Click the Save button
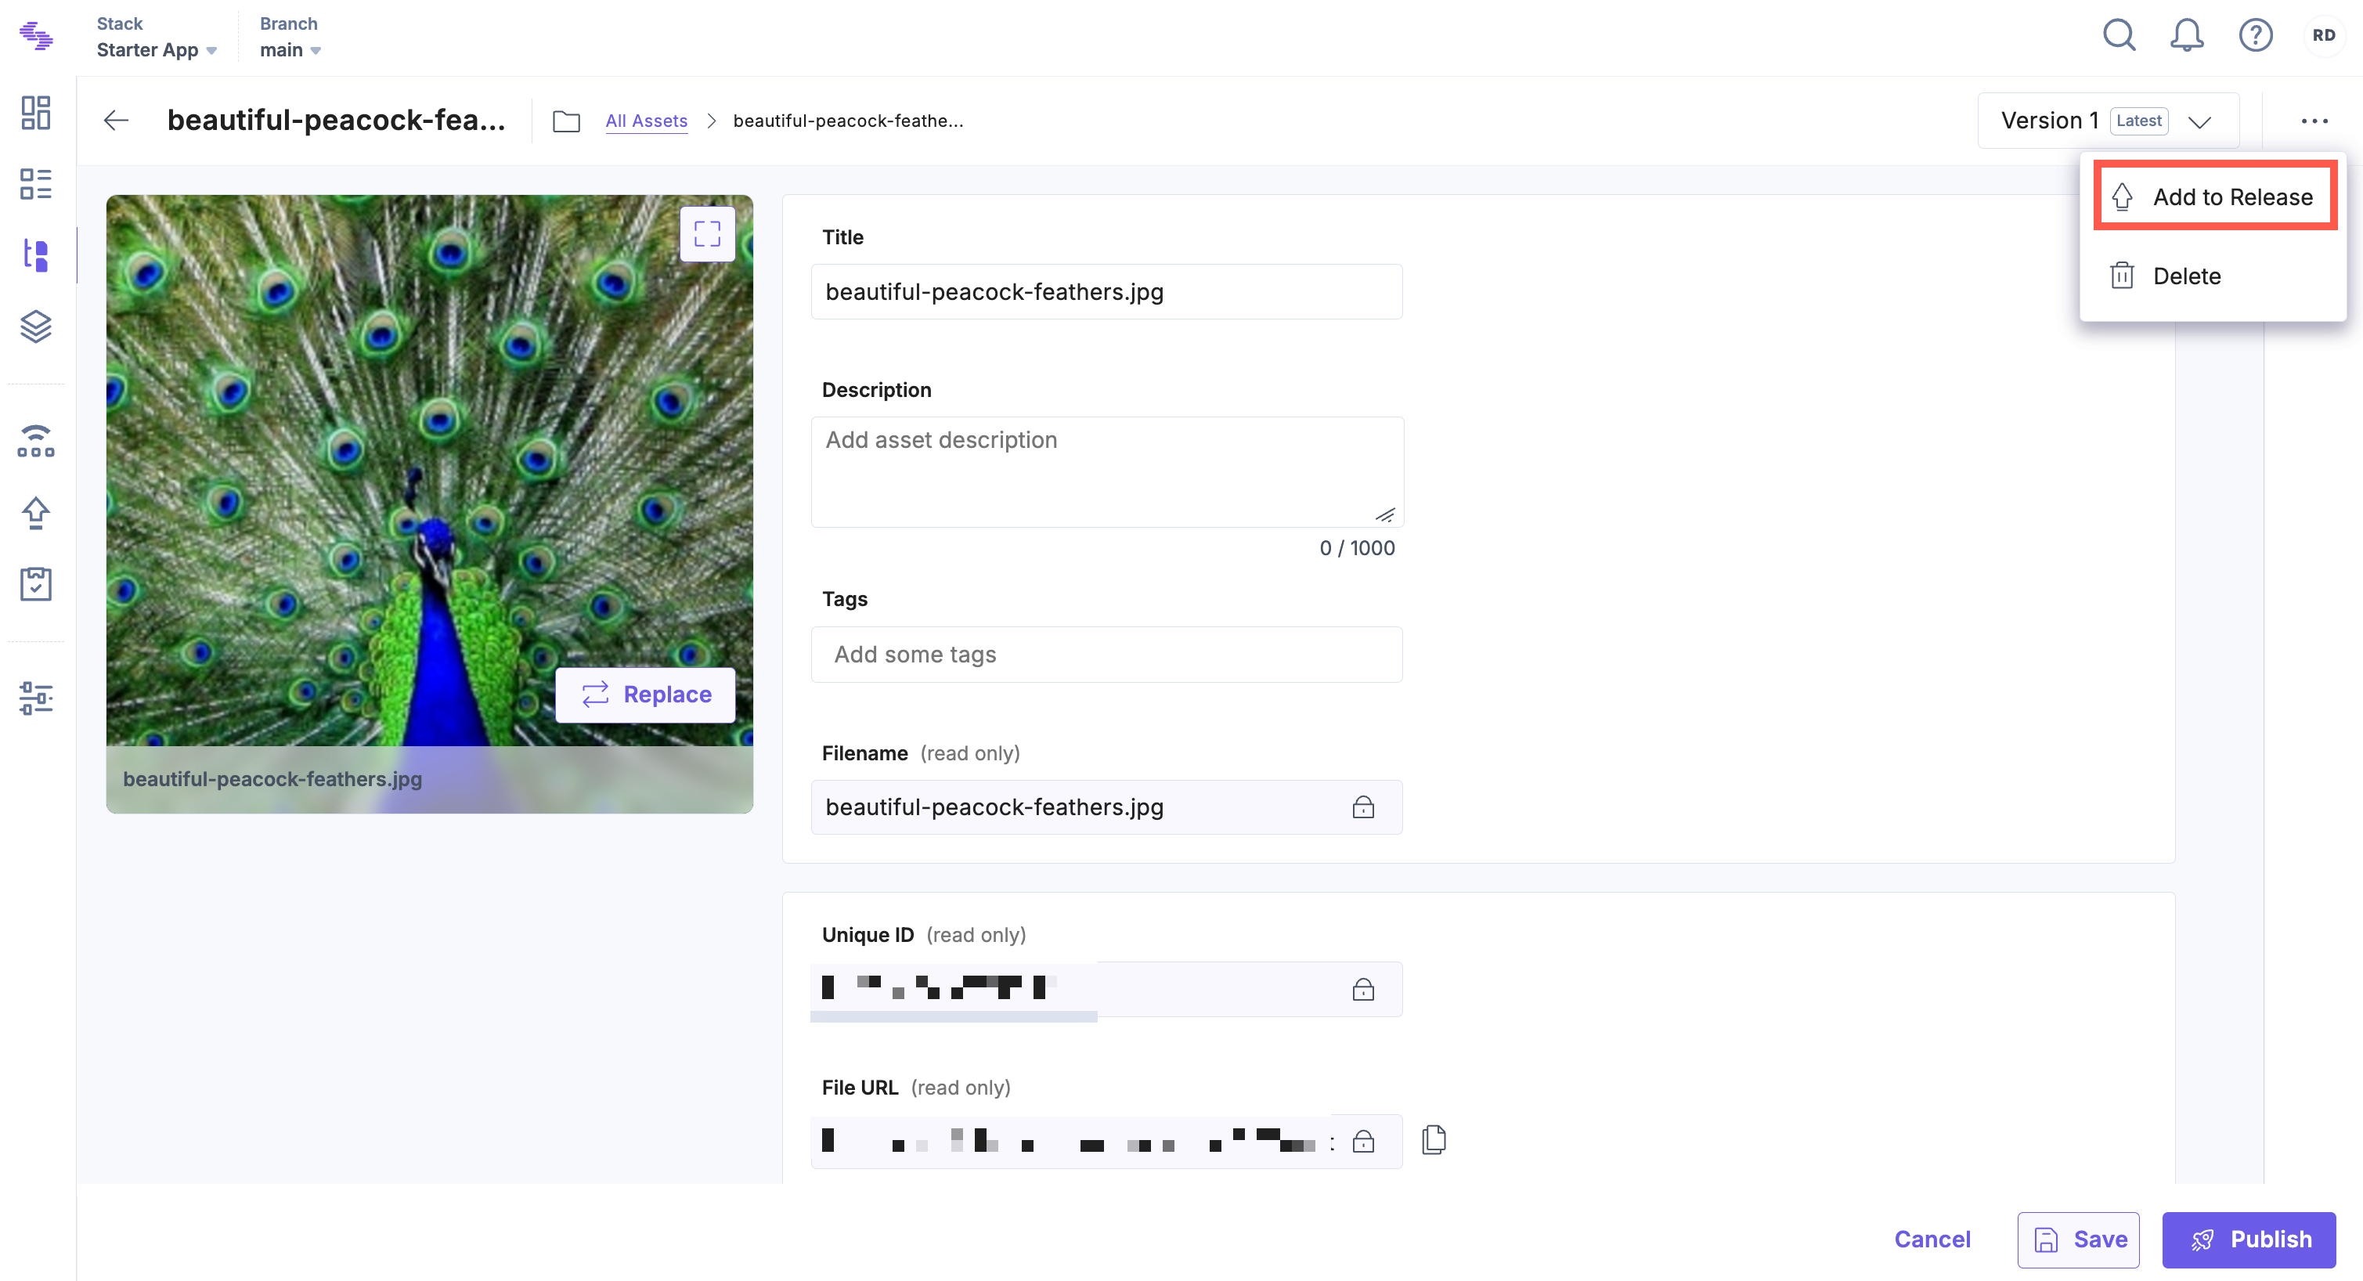 (x=2079, y=1240)
